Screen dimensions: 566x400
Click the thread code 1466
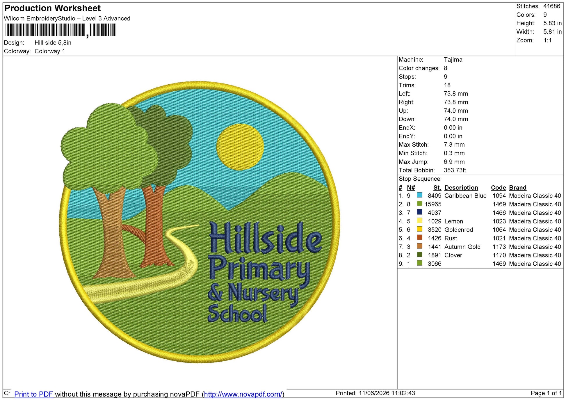coord(499,213)
